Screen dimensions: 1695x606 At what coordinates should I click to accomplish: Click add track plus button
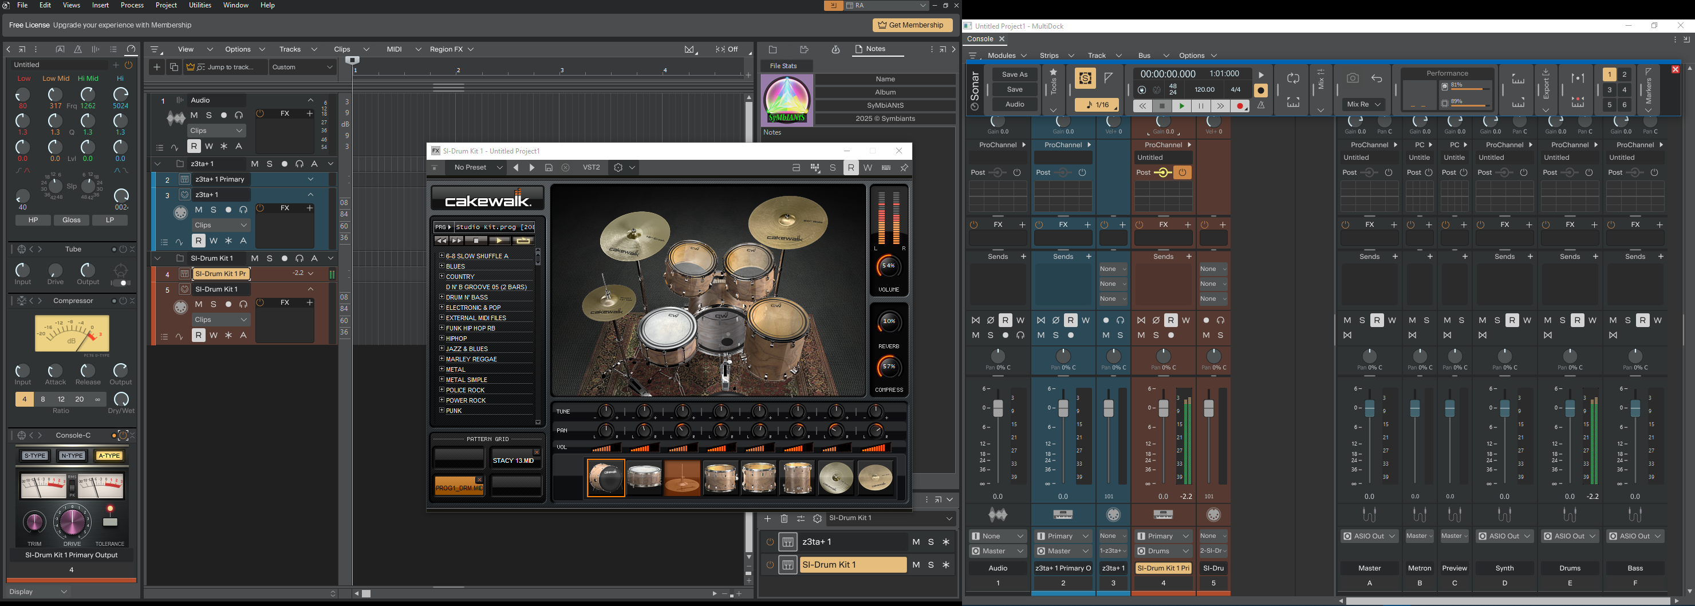pyautogui.click(x=156, y=67)
